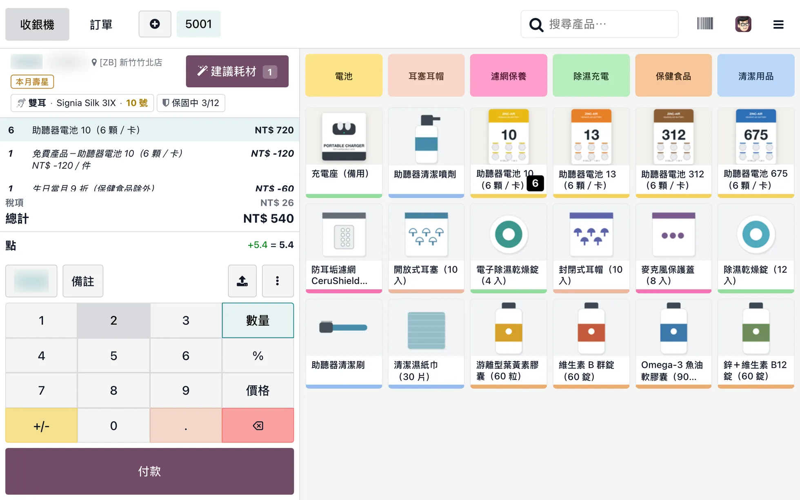Open the user avatar profile
This screenshot has width=800, height=500.
[743, 24]
